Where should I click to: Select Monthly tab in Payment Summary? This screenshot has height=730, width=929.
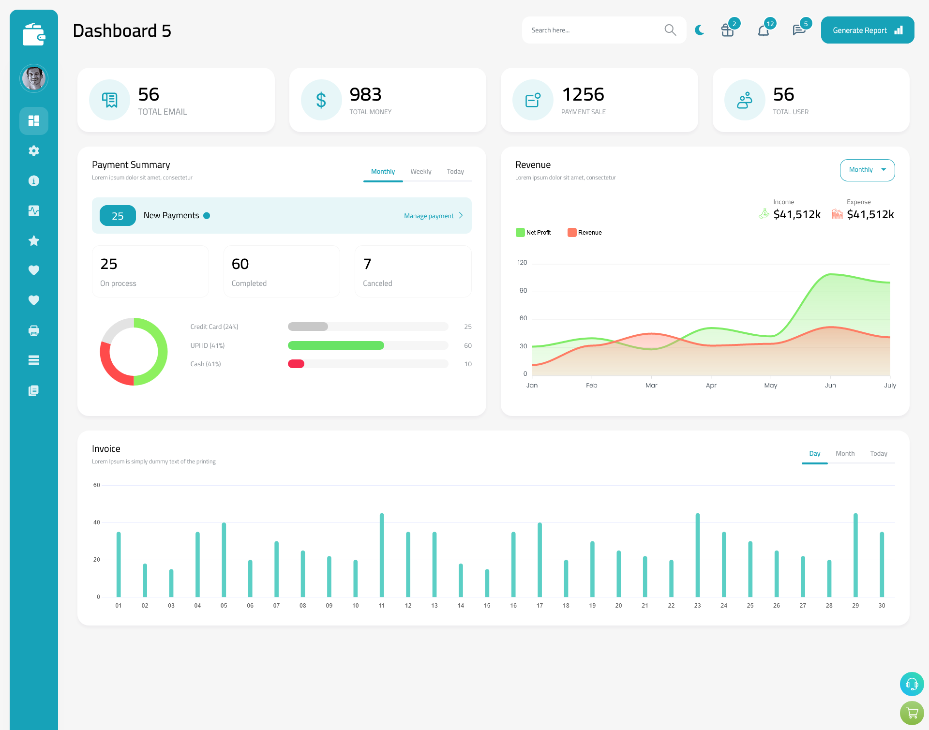(x=382, y=171)
